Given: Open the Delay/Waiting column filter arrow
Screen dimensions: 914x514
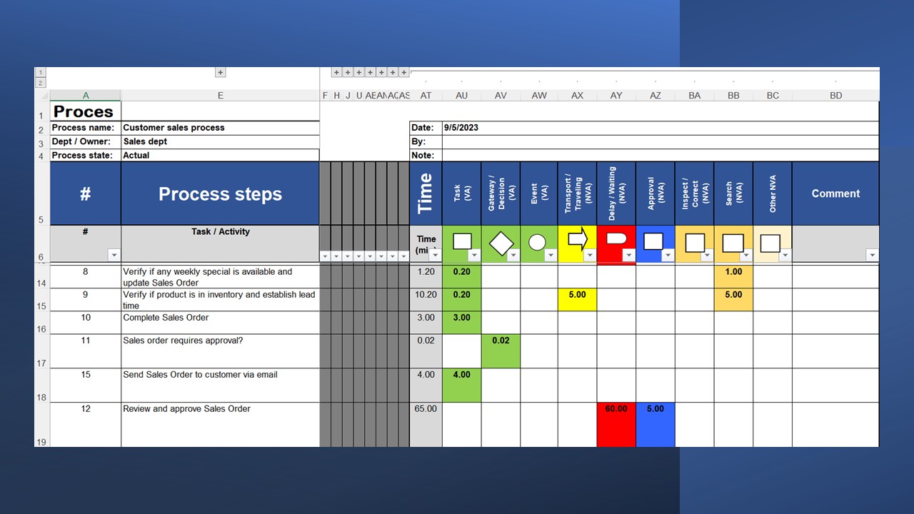Looking at the screenshot, I should coord(628,255).
